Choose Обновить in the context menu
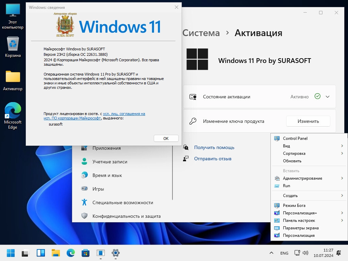Image resolution: width=348 pixels, height=261 pixels. click(292, 161)
